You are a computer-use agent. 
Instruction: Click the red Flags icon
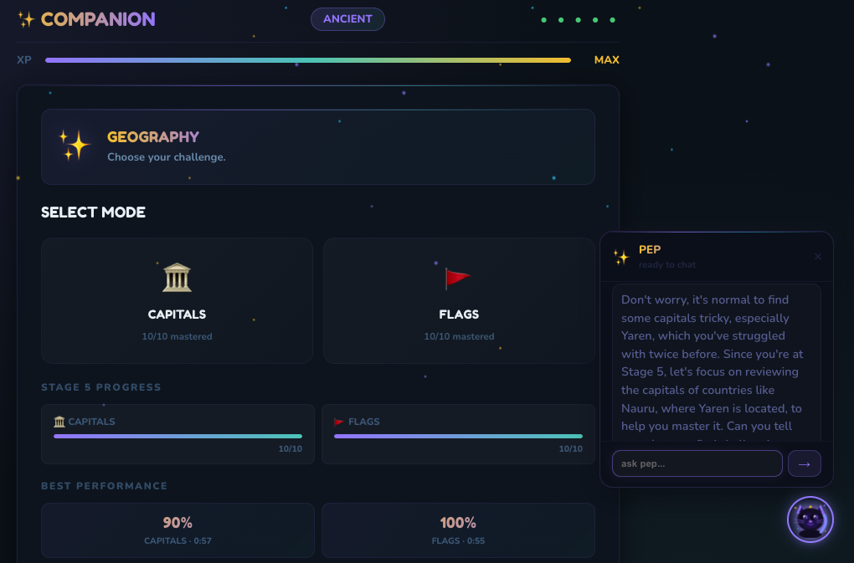[458, 277]
